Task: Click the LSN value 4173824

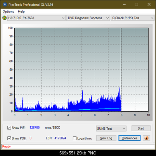Action: [60, 138]
